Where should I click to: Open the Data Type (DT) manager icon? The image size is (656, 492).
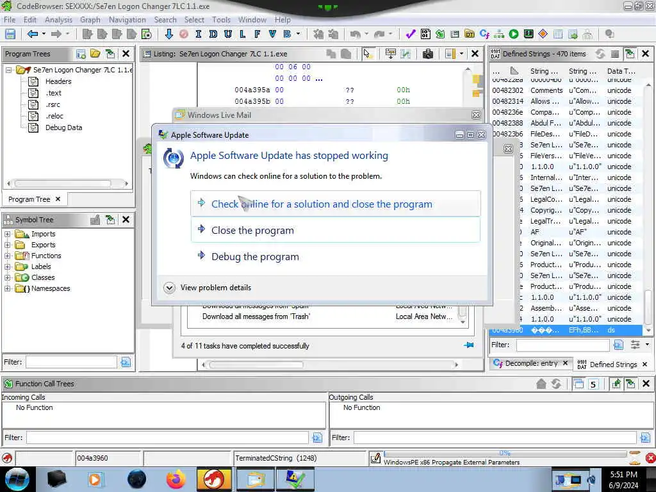click(470, 35)
